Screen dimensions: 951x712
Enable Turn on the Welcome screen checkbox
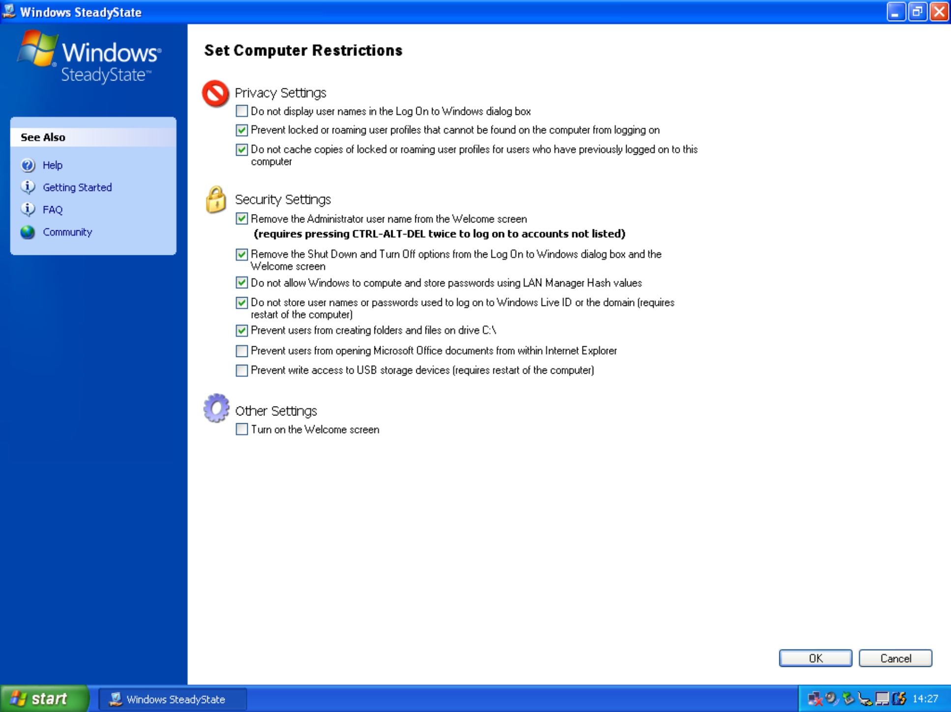point(242,429)
